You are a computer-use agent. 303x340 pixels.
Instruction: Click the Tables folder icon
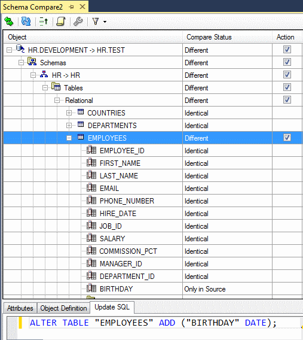point(56,87)
